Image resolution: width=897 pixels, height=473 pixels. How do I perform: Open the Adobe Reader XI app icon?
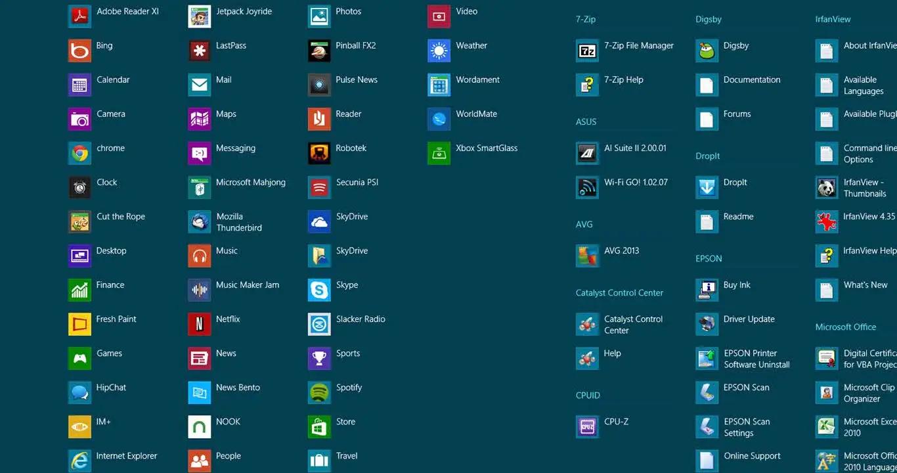79,16
